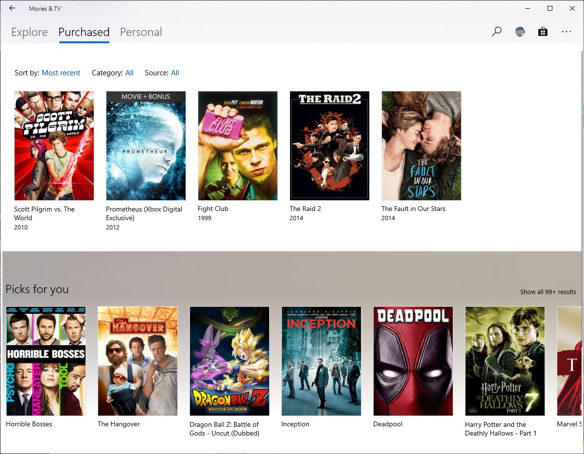Click Show all 99+ results link

[548, 292]
